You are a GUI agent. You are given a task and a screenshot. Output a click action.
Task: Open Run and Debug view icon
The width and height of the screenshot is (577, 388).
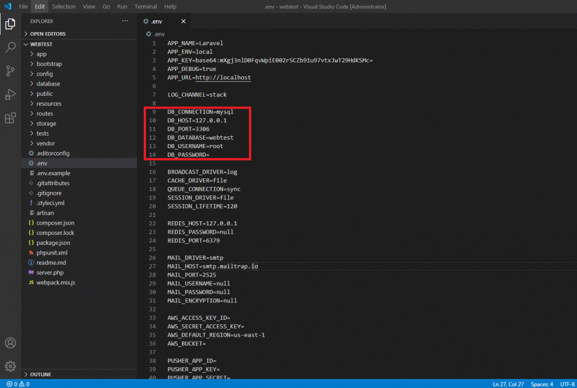click(10, 94)
